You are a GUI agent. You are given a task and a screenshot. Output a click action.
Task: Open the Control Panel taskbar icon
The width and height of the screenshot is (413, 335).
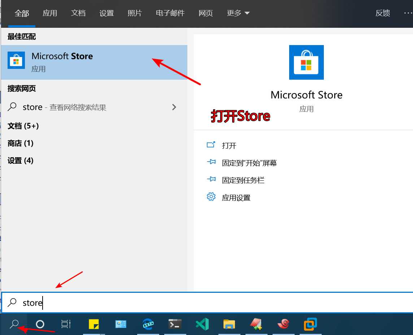(121, 324)
